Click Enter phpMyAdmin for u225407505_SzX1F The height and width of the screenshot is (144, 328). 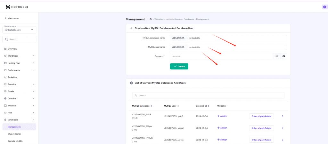(x=261, y=116)
